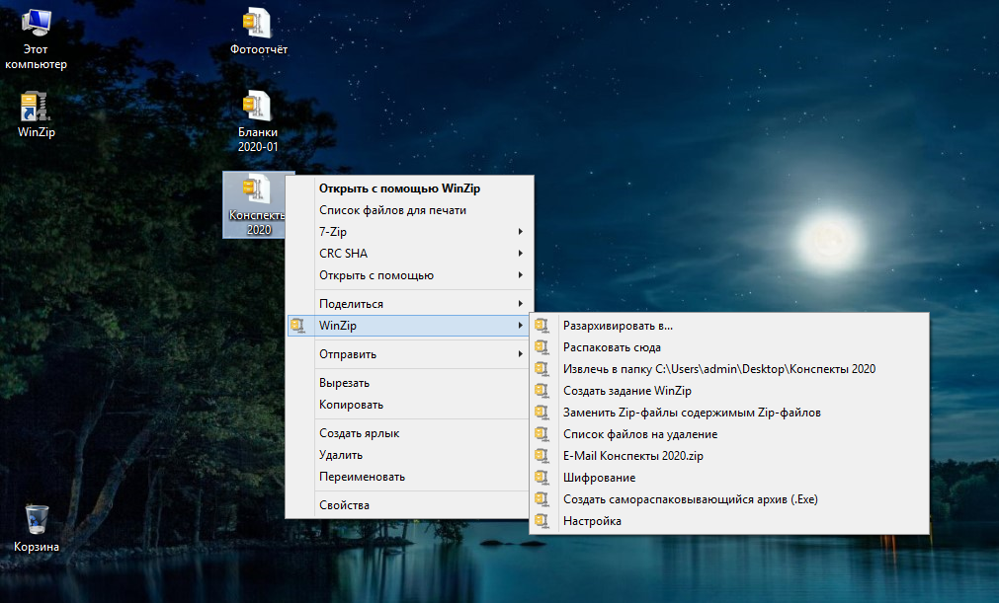Open the 7-Zip menu entry

pyautogui.click(x=408, y=232)
